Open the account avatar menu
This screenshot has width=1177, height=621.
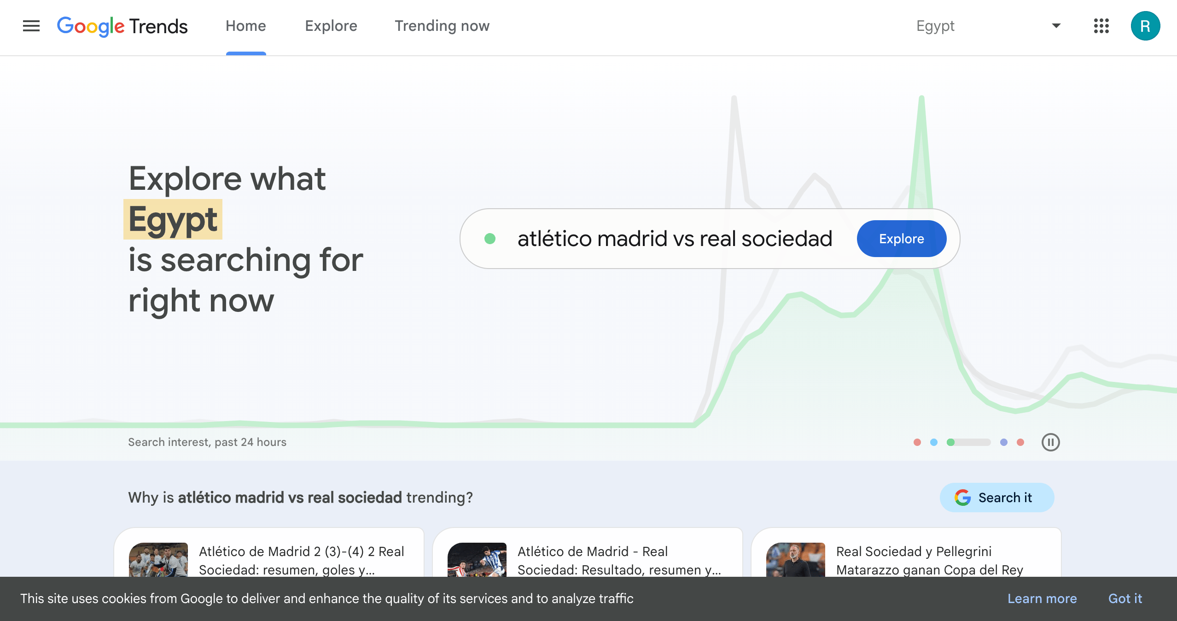click(x=1145, y=26)
